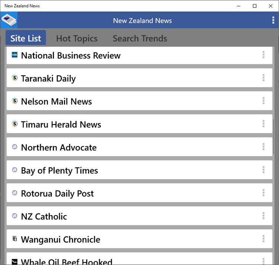The width and height of the screenshot is (279, 265).
Task: Open Whale Oil Beef Hooked site
Action: pos(139,259)
